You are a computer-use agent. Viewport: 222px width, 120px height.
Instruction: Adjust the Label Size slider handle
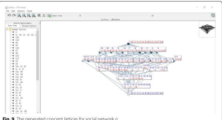pyautogui.click(x=80, y=15)
